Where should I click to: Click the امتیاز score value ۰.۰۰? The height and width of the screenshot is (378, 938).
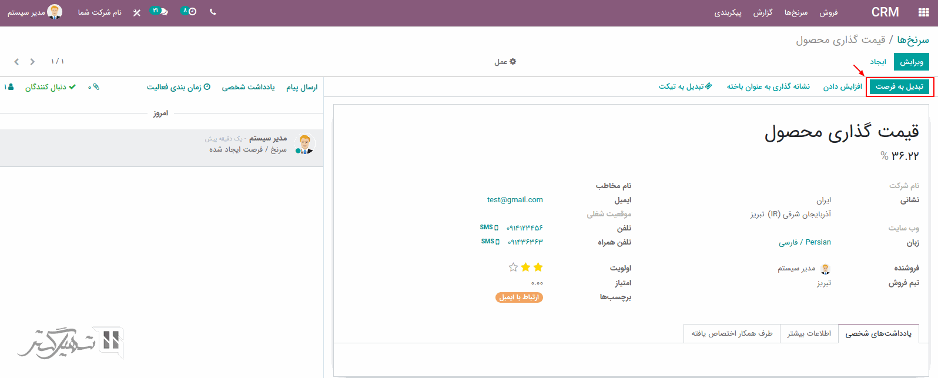click(x=537, y=283)
